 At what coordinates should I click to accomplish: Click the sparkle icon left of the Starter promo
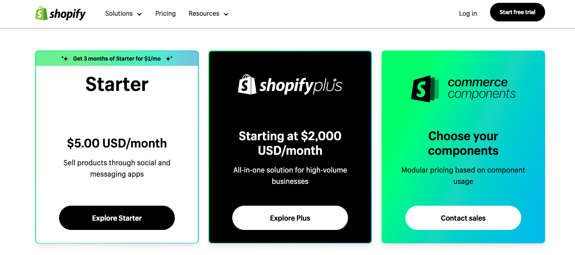[64, 58]
